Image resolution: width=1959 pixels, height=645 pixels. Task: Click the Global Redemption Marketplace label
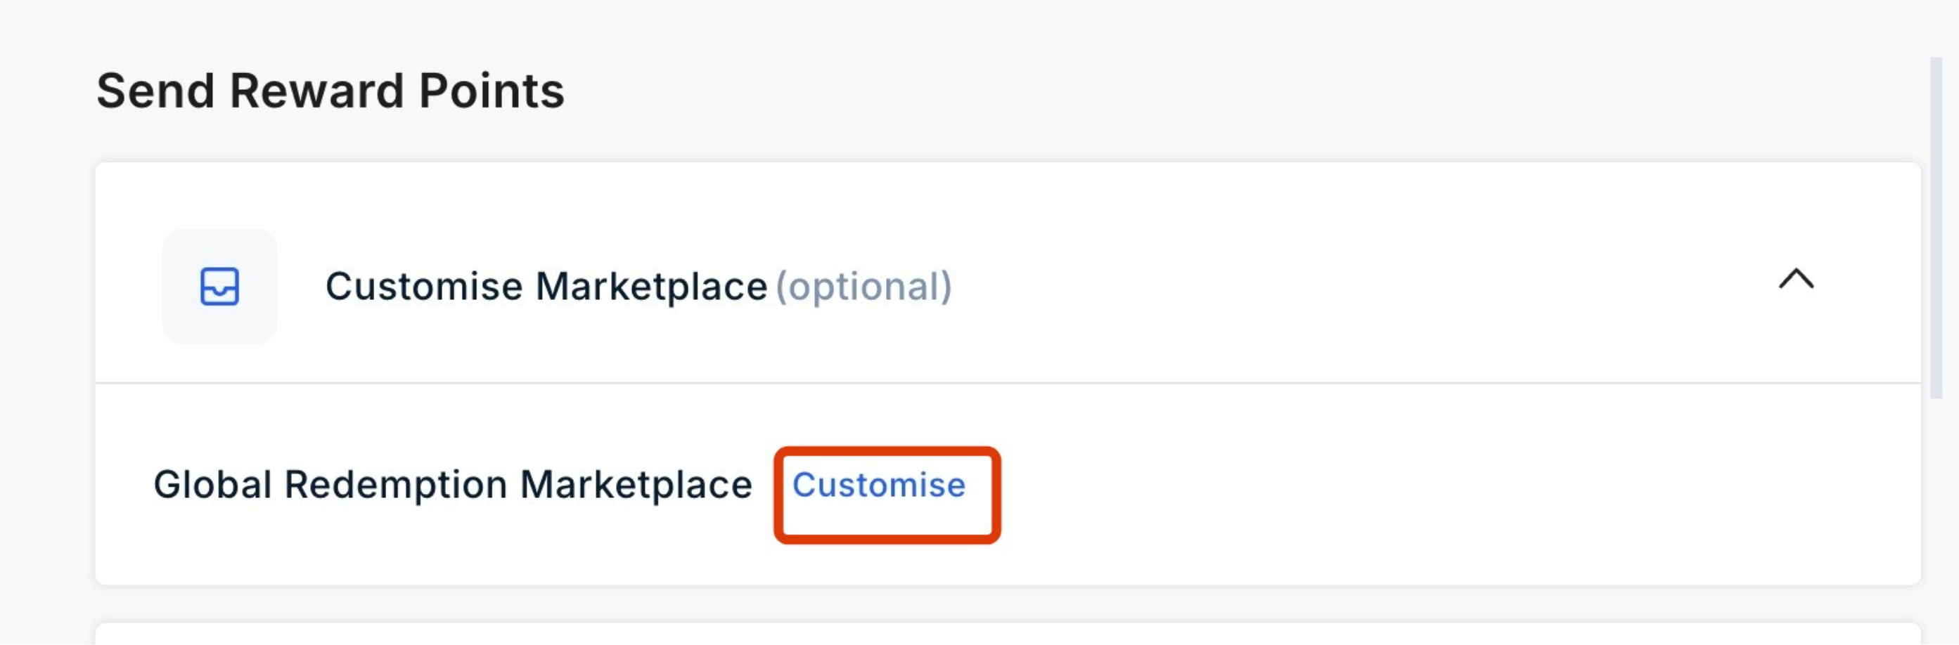[453, 485]
